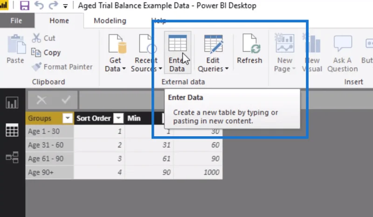The image size is (373, 217).
Task: Click the Min value 61 cell
Action: [x=149, y=159]
